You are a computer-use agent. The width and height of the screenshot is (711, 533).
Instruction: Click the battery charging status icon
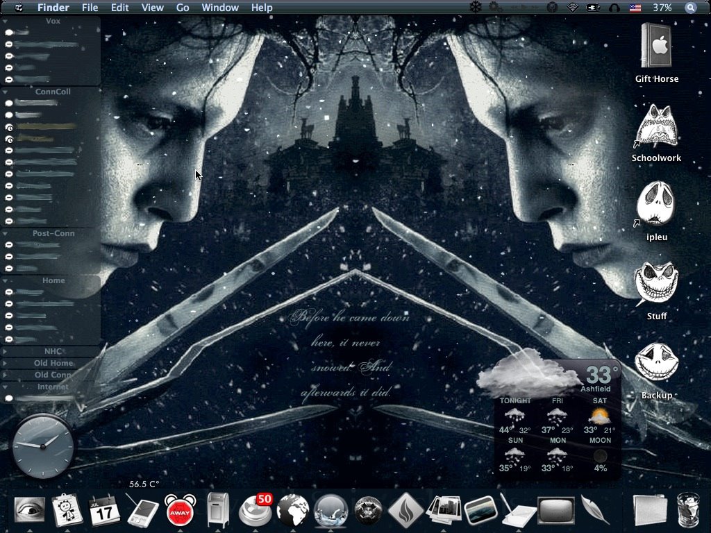point(593,7)
